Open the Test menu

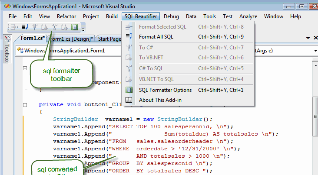click(x=228, y=16)
